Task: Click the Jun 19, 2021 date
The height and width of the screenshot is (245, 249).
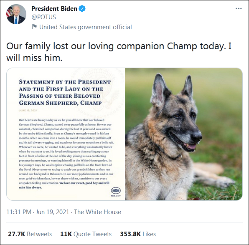Action: point(52,212)
